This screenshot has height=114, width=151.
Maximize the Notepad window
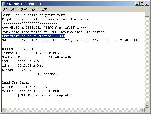[142, 4]
